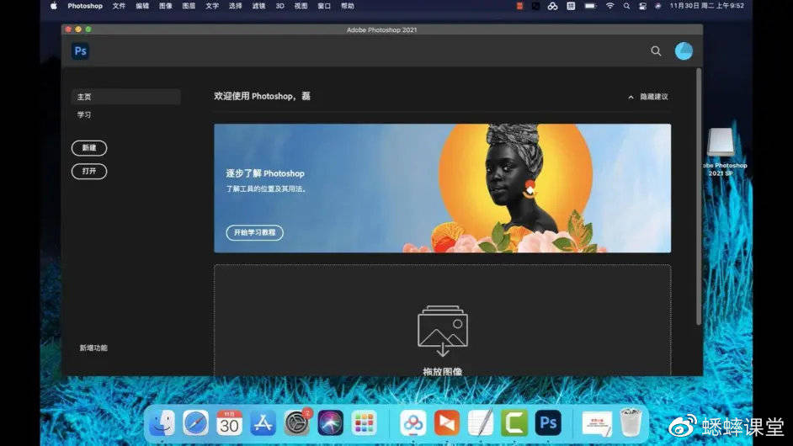The height and width of the screenshot is (446, 793).
Task: Click the Wi-Fi status icon
Action: (610, 6)
